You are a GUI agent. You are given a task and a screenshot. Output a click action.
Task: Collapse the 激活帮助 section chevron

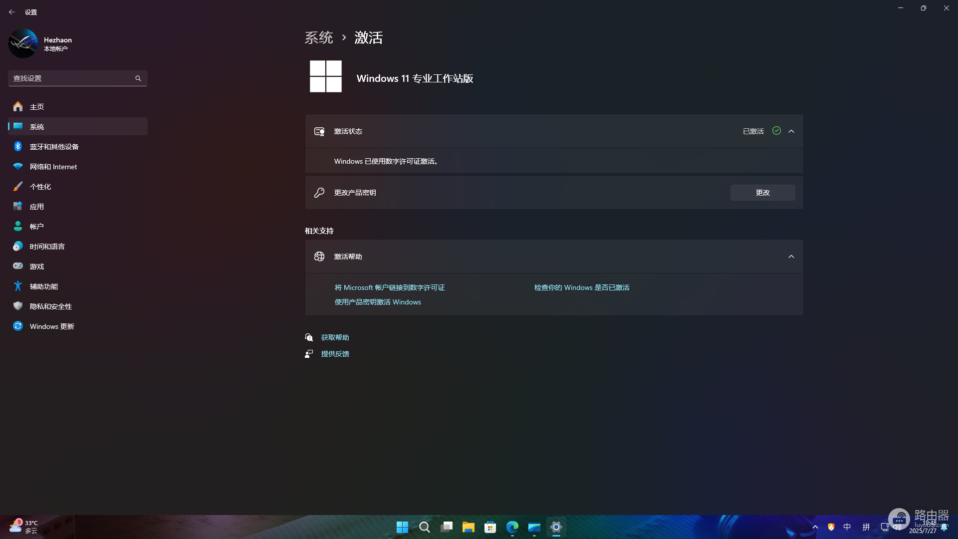click(791, 257)
